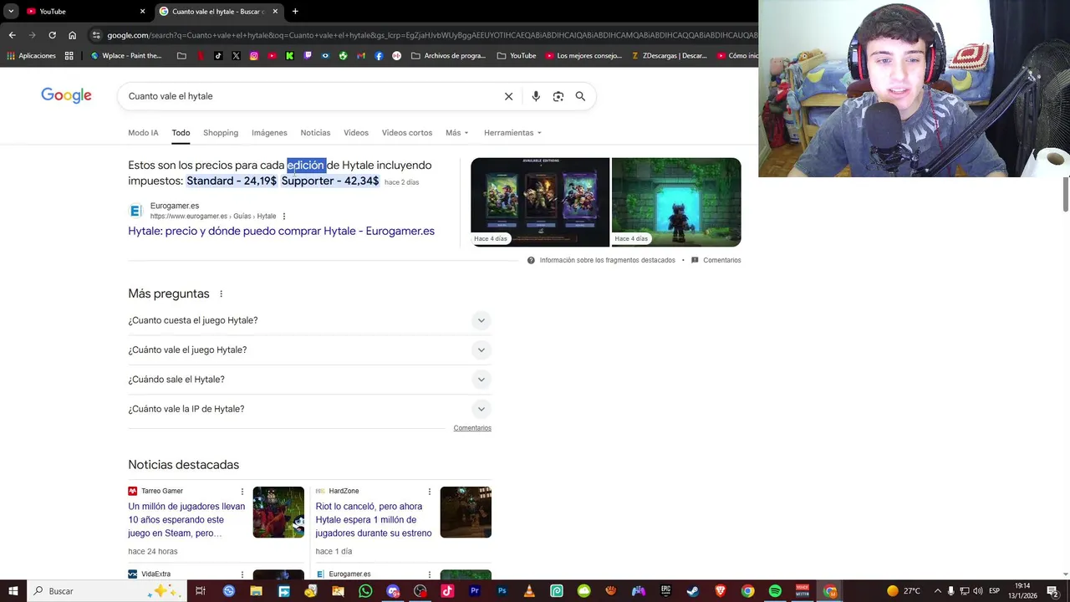
Task: Open the Windows Start menu
Action: tap(13, 591)
